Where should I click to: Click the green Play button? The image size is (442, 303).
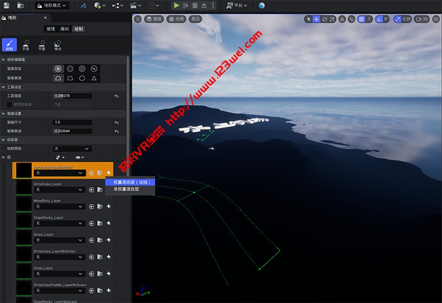pyautogui.click(x=176, y=6)
